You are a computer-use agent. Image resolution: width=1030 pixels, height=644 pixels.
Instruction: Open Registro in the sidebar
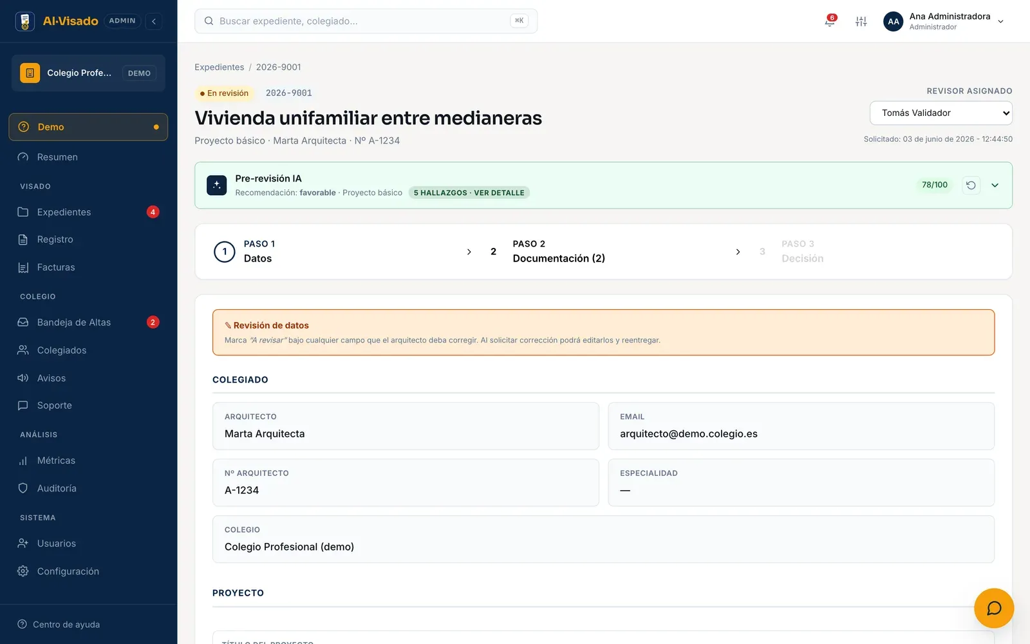pyautogui.click(x=88, y=240)
